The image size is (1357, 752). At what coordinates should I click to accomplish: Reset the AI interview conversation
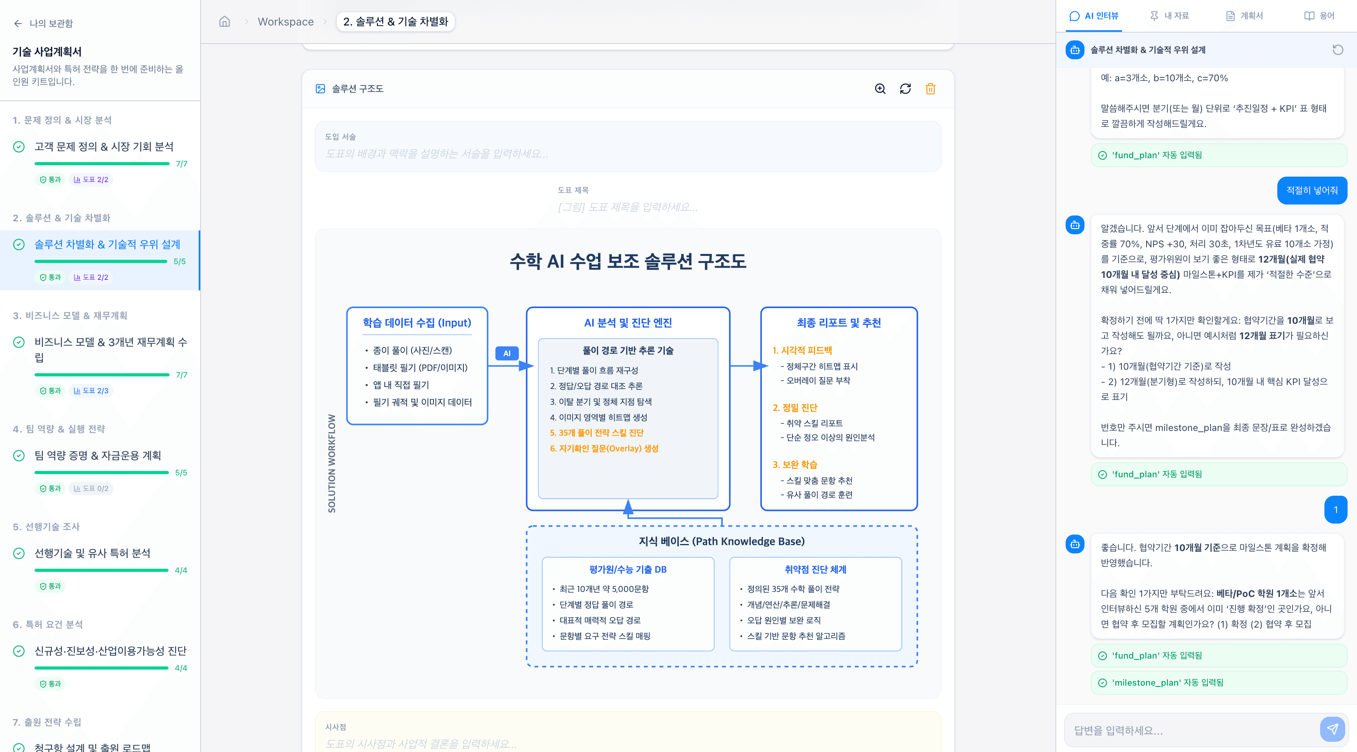(1337, 49)
